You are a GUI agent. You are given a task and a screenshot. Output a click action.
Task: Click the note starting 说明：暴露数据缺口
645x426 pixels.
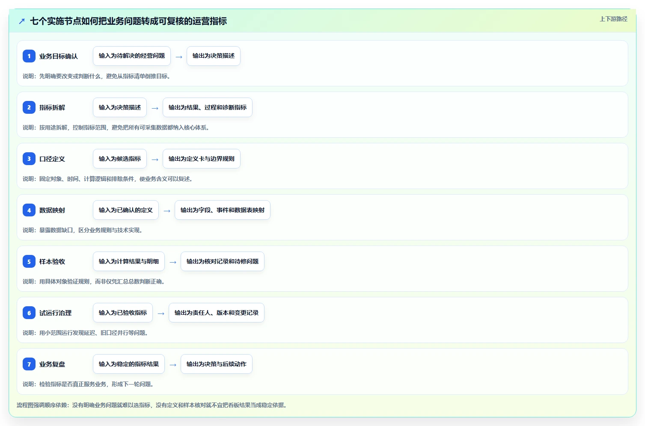point(83,230)
